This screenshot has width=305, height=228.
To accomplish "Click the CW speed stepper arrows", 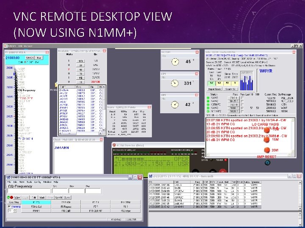I will [x=15, y=211].
